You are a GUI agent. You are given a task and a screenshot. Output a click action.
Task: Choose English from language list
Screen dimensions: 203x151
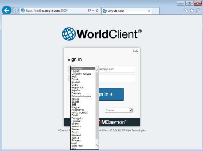(x=76, y=71)
